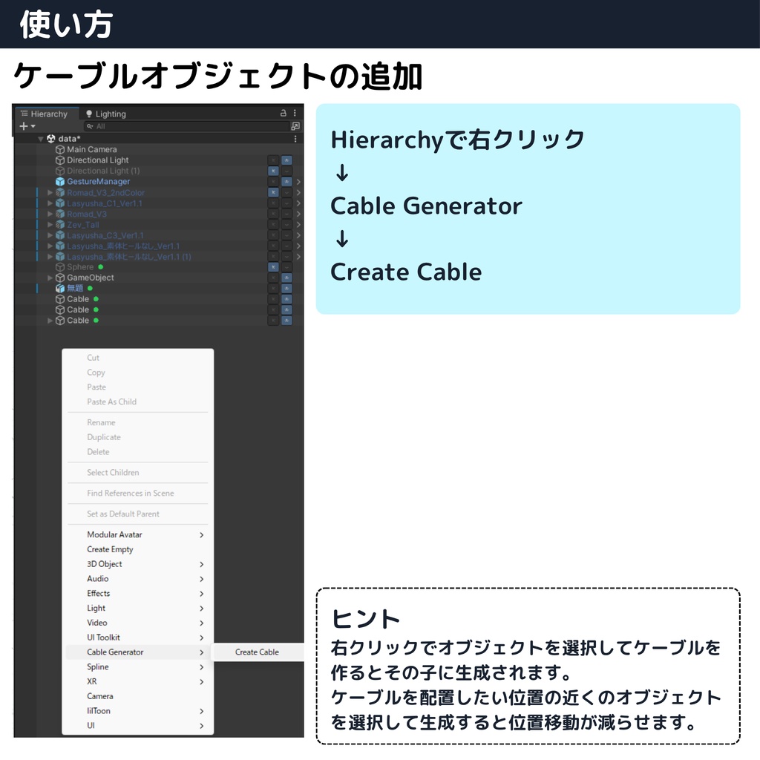
Task: Click the prefab icon beside Lasyusha_C1_Ver1.1
Action: 61,203
